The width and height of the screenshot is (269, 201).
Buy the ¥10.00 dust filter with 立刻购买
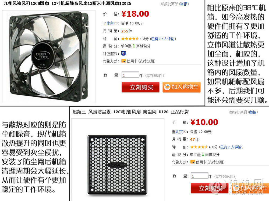[210, 188]
